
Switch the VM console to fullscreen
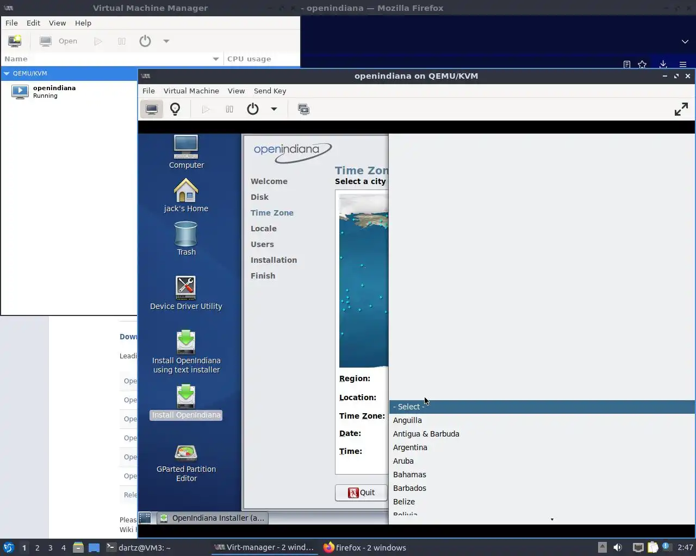[x=681, y=109]
